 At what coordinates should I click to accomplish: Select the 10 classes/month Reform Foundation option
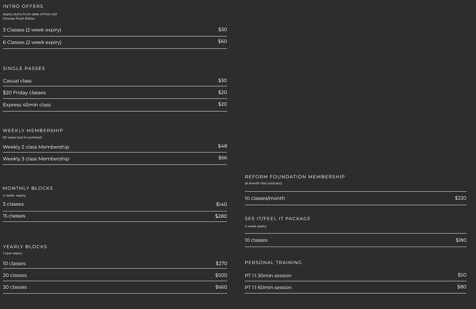(x=355, y=198)
